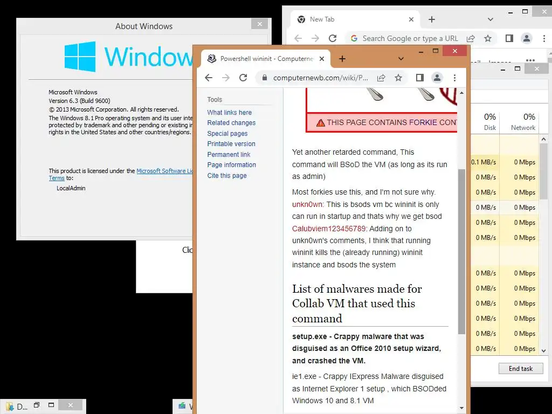Bookmark the computernewb page with star icon
Image resolution: width=552 pixels, height=414 pixels.
pos(398,78)
